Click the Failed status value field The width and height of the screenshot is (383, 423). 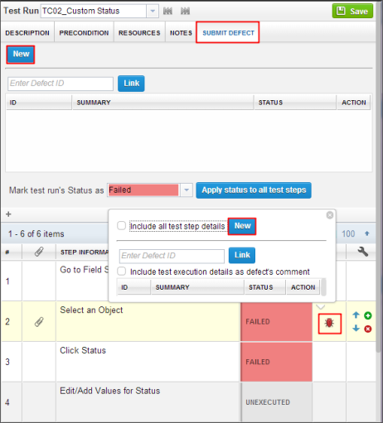coord(143,190)
